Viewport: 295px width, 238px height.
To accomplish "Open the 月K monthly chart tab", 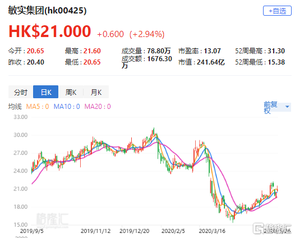I will coord(96,92).
